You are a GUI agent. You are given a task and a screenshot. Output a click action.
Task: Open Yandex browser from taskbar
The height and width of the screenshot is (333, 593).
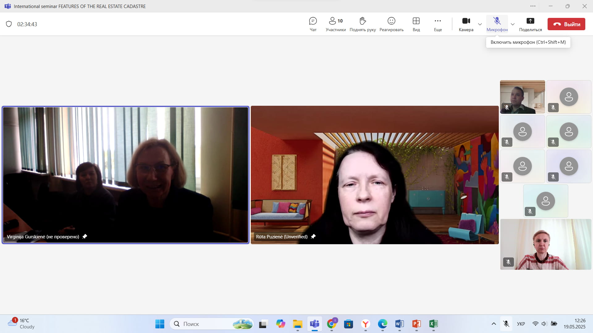[366, 324]
